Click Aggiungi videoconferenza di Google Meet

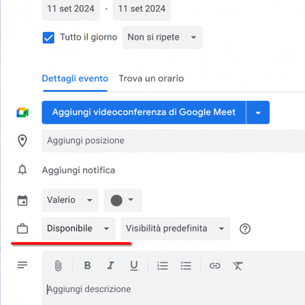pyautogui.click(x=144, y=112)
